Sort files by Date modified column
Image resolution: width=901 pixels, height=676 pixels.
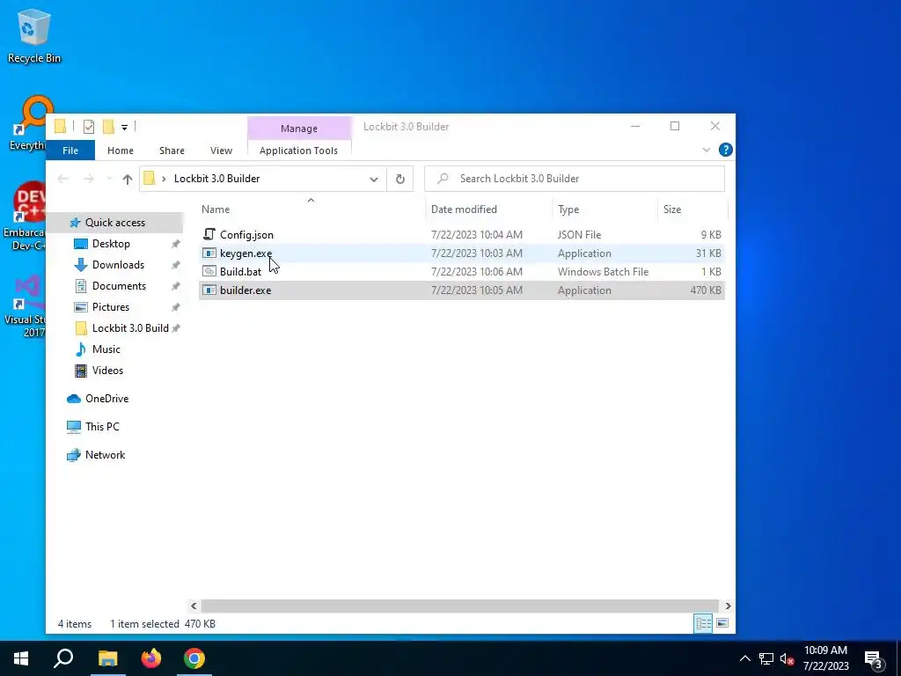click(464, 209)
